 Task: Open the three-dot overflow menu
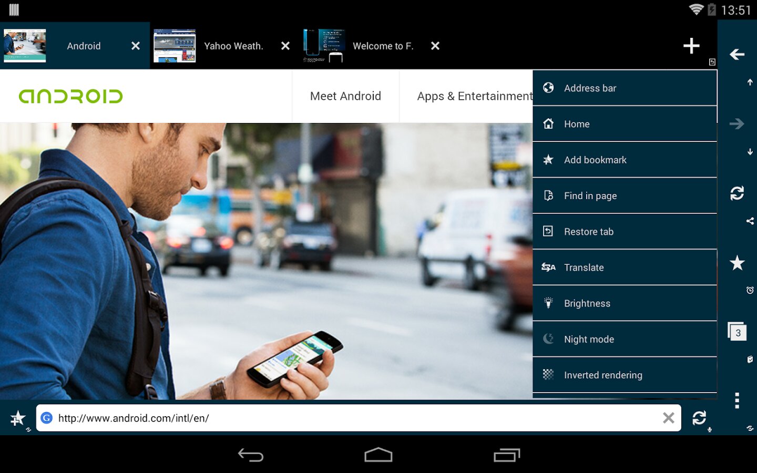737,400
